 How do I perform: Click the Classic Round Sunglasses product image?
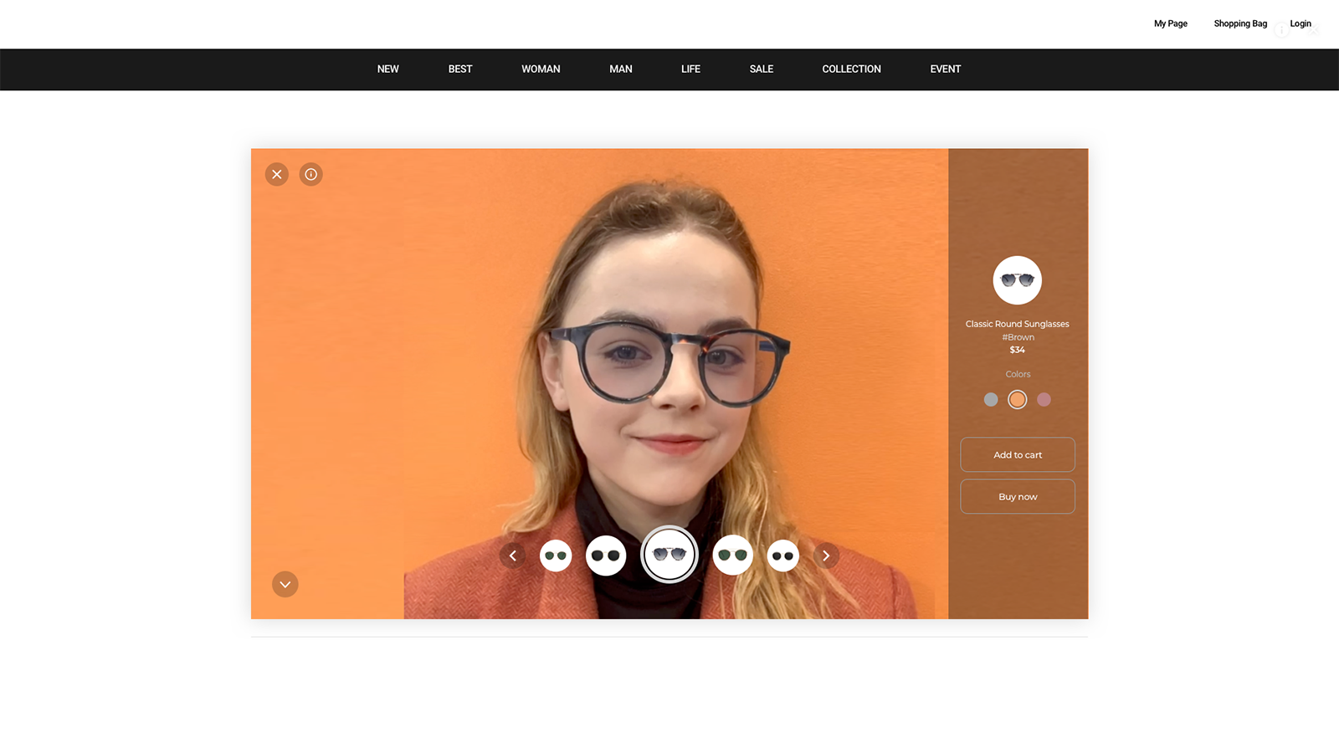point(1017,280)
